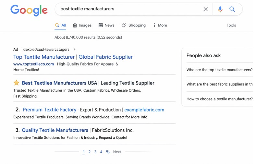The image size is (256, 164).
Task: Expand the best fabric suppliers question
Action: (219, 84)
